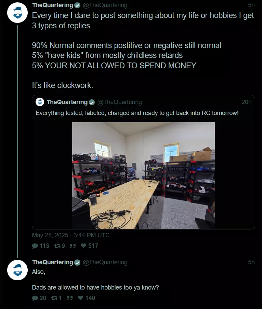Like the reply tweet with 140 hearts
Screen dimensions: 262x309
(x=81, y=298)
